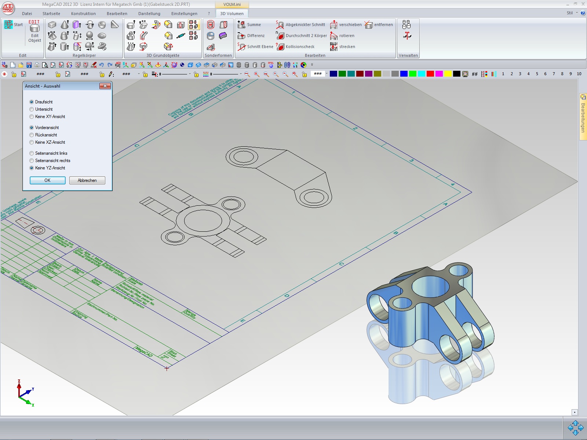Click the print icon in toolbar
This screenshot has width=587, height=440.
(37, 65)
